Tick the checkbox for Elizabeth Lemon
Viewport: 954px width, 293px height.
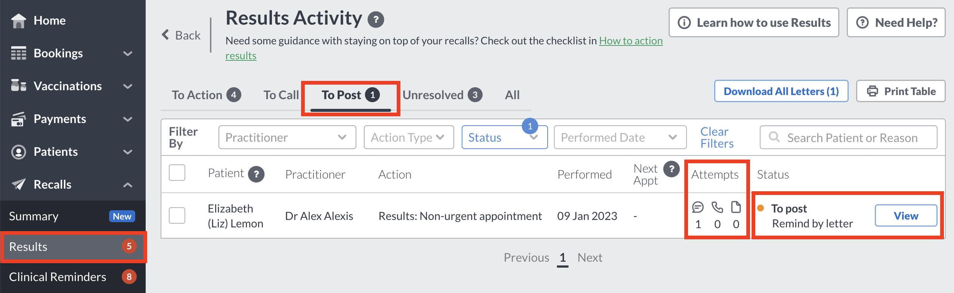(177, 215)
